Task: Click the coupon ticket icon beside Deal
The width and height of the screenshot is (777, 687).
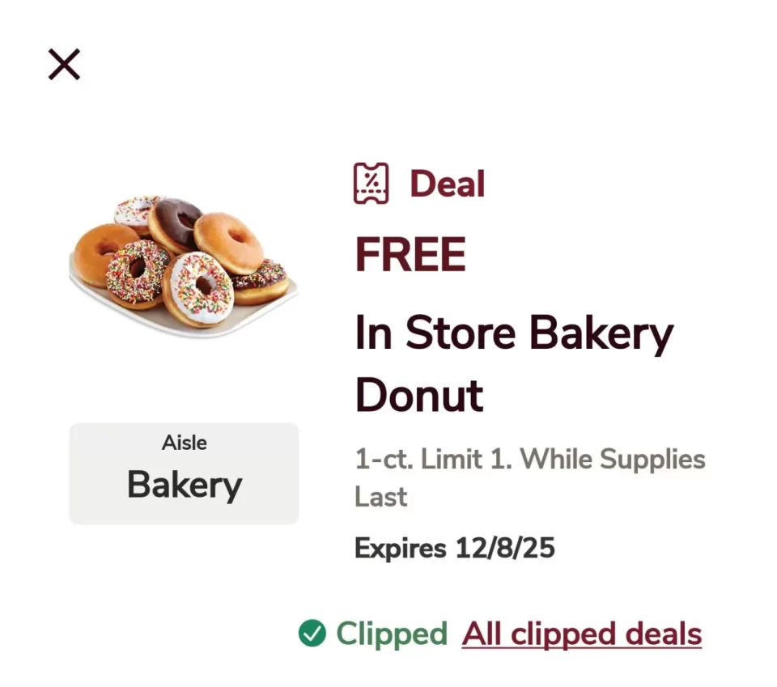Action: tap(372, 183)
